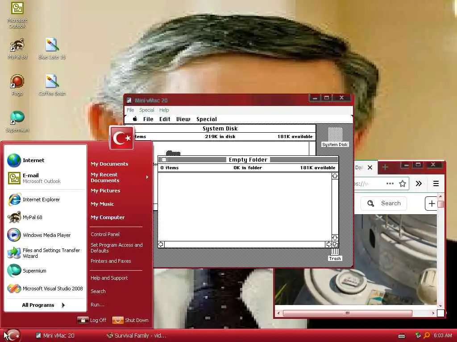The width and height of the screenshot is (457, 342).
Task: Bookmark page with star icon in browser
Action: (403, 183)
